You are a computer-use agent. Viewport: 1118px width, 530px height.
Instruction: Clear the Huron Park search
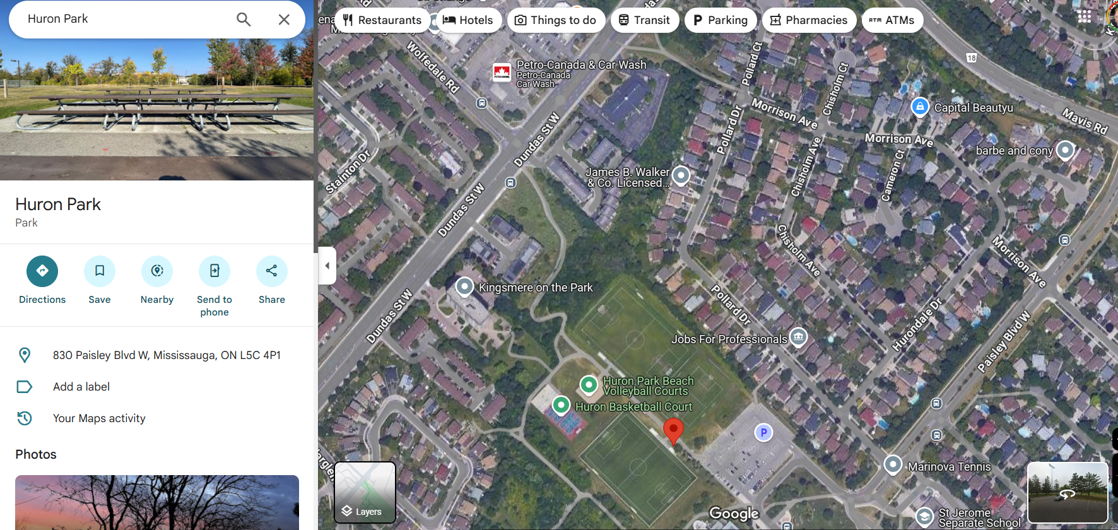coord(284,20)
